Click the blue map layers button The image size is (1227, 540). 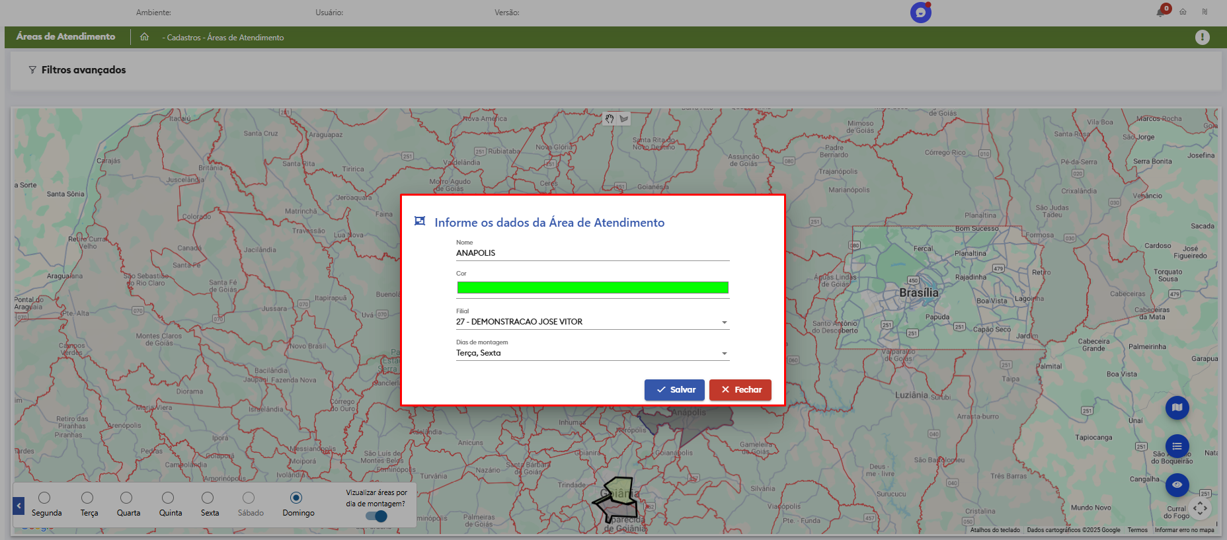(x=1177, y=408)
